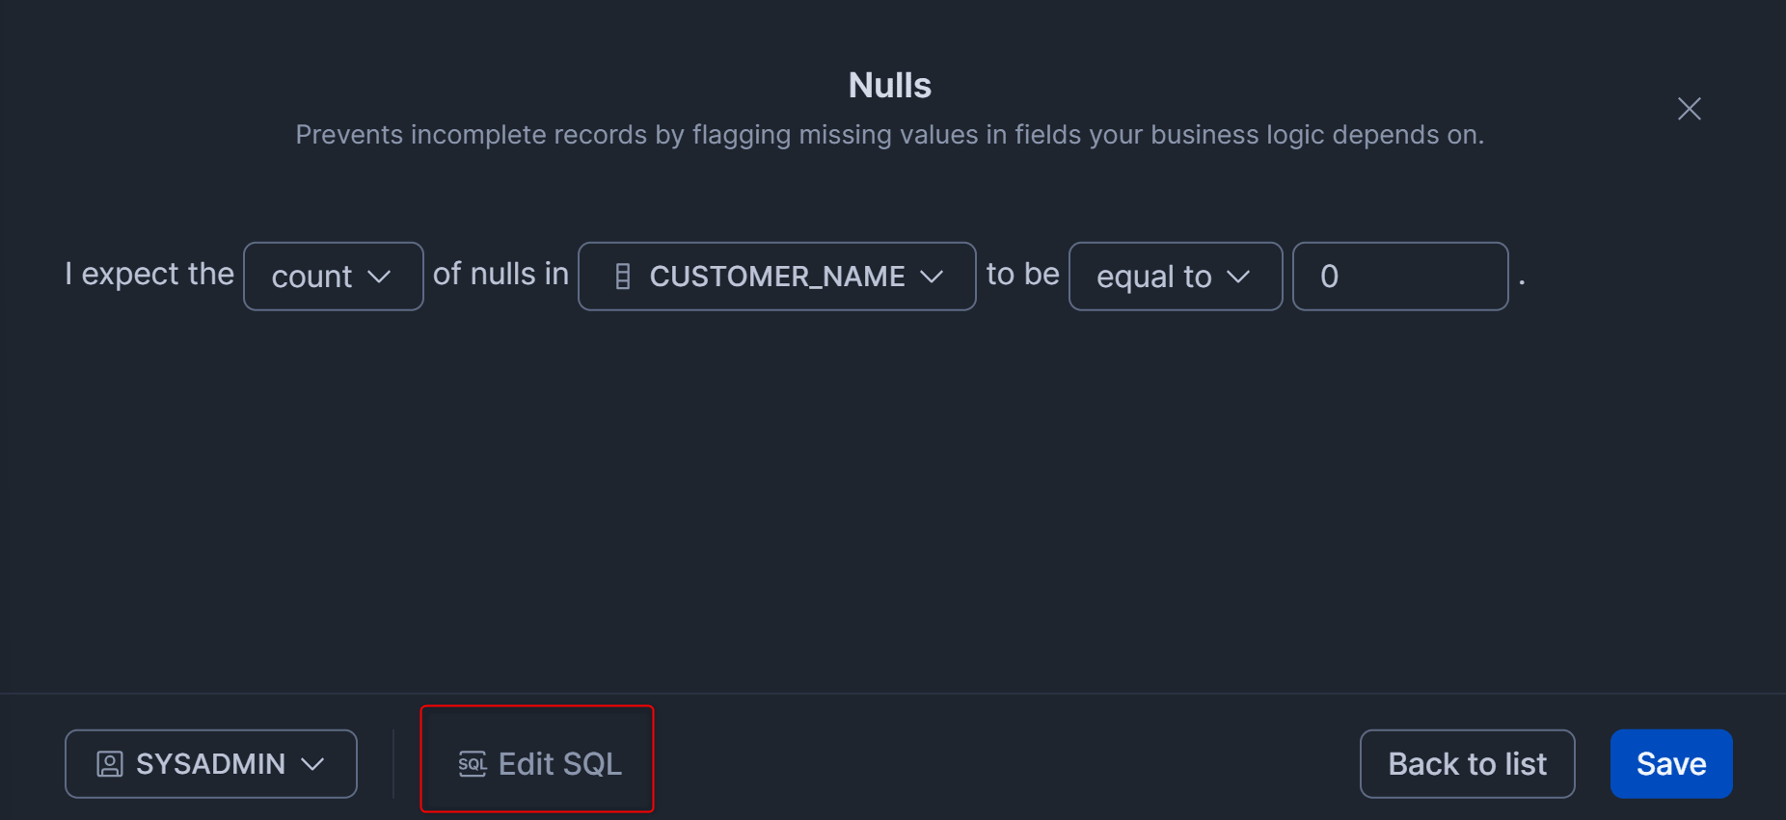Click the chevron arrow after SYSADMIN
This screenshot has height=820, width=1786.
(x=312, y=764)
